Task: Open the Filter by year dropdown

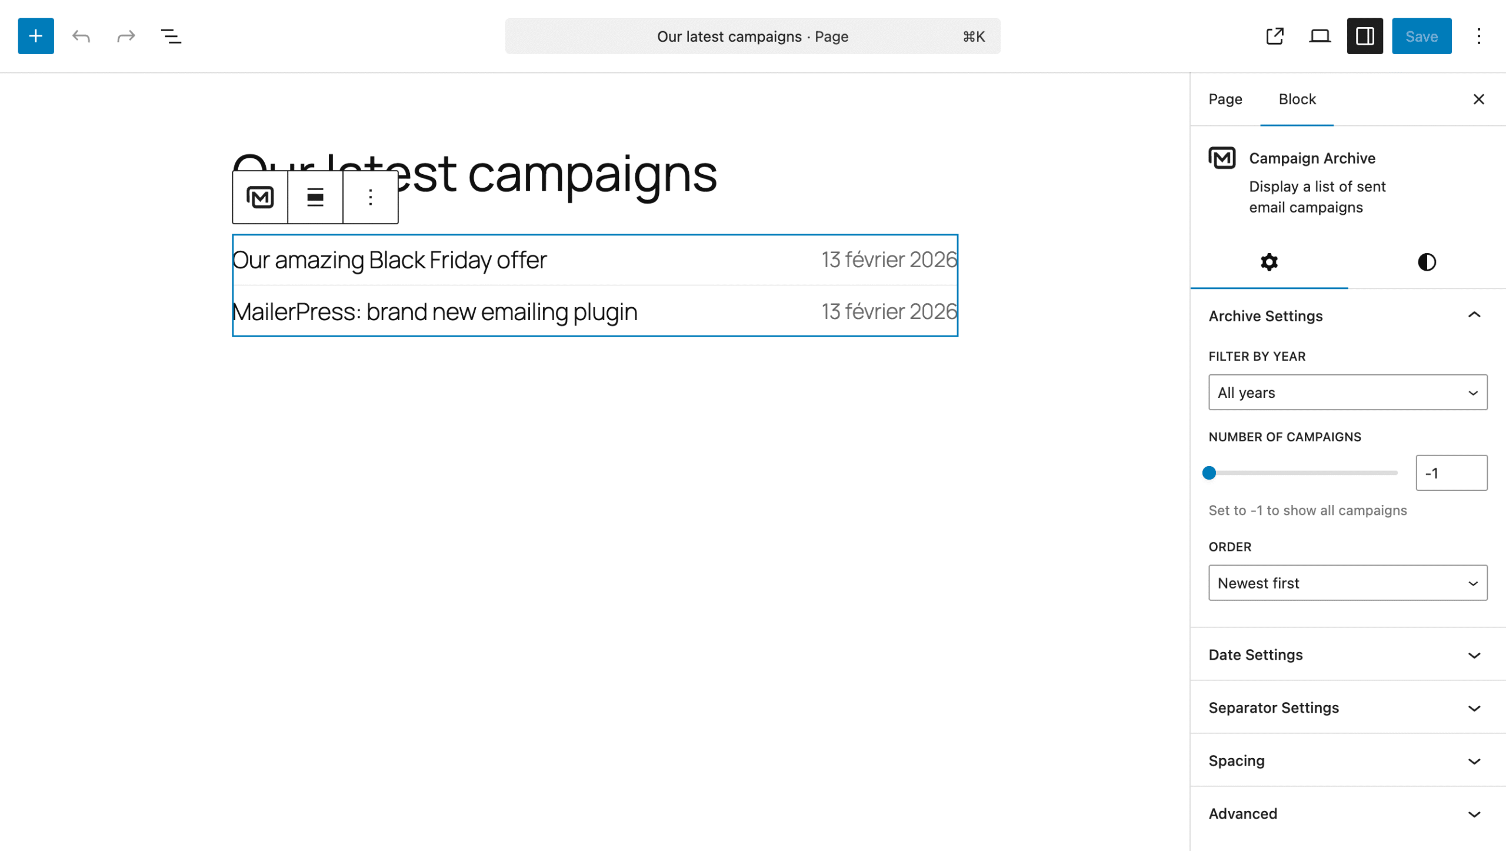Action: (x=1347, y=392)
